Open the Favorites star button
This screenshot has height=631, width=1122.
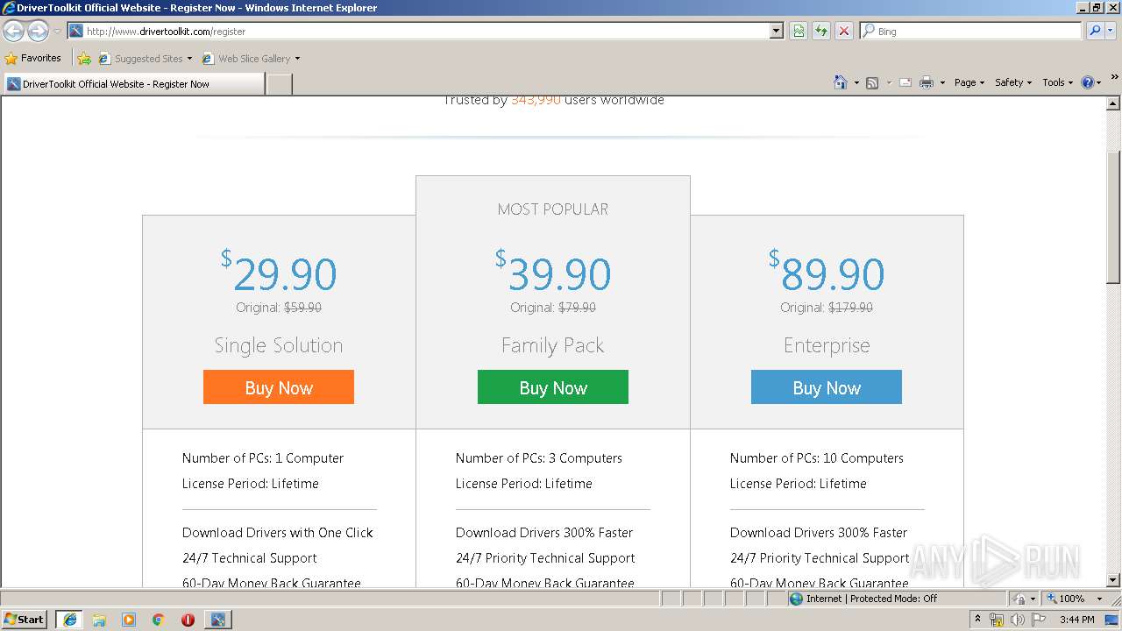pos(32,58)
